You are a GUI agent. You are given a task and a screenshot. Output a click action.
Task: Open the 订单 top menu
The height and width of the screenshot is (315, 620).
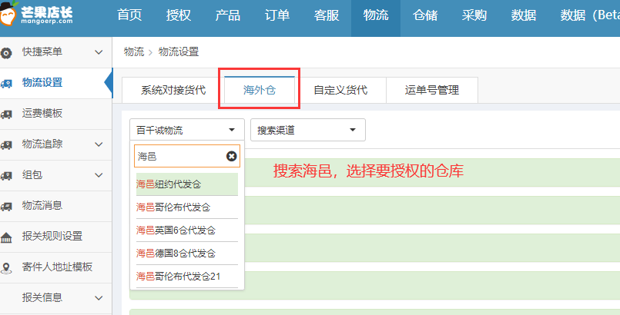pos(277,16)
